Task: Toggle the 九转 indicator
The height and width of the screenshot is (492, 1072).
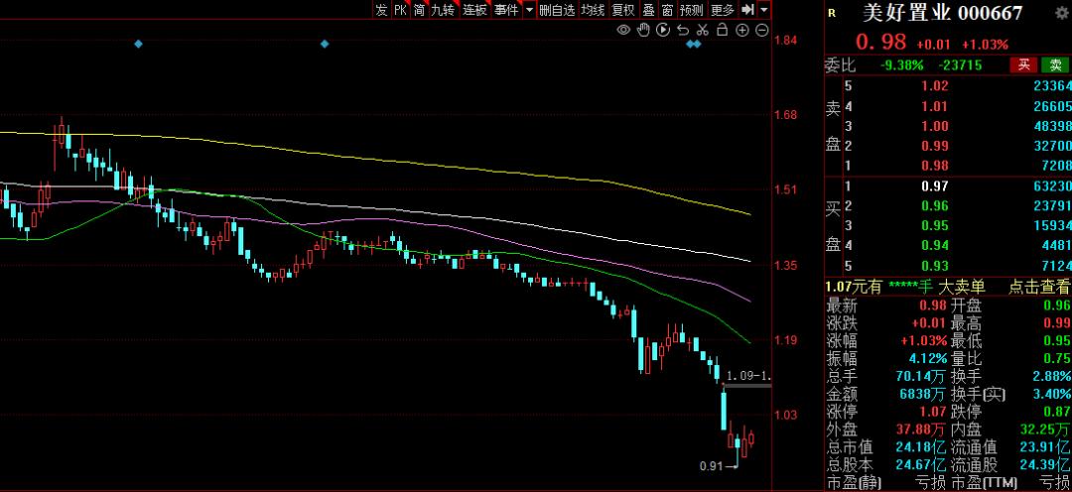Action: 443,10
